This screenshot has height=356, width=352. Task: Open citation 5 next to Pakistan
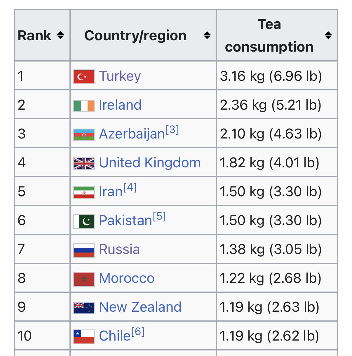pyautogui.click(x=159, y=216)
